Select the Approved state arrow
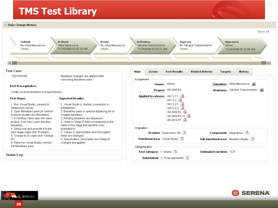278x208 pixels. (241, 45)
